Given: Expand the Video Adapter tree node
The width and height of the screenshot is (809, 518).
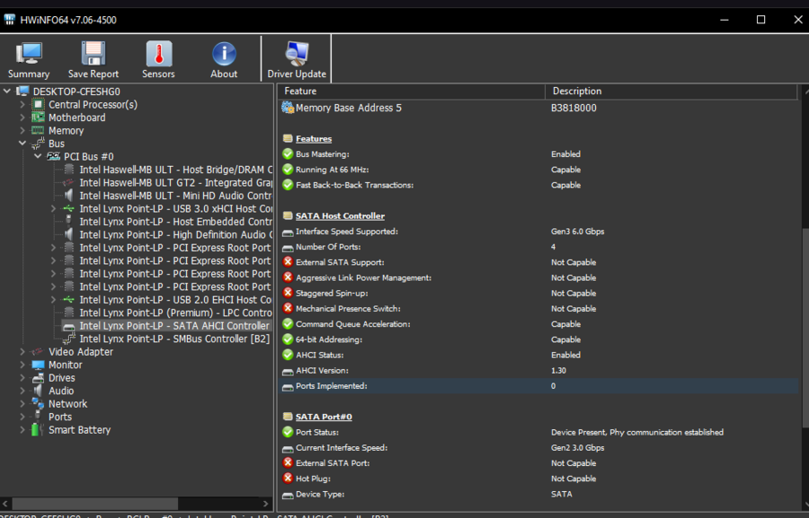Looking at the screenshot, I should 22,352.
